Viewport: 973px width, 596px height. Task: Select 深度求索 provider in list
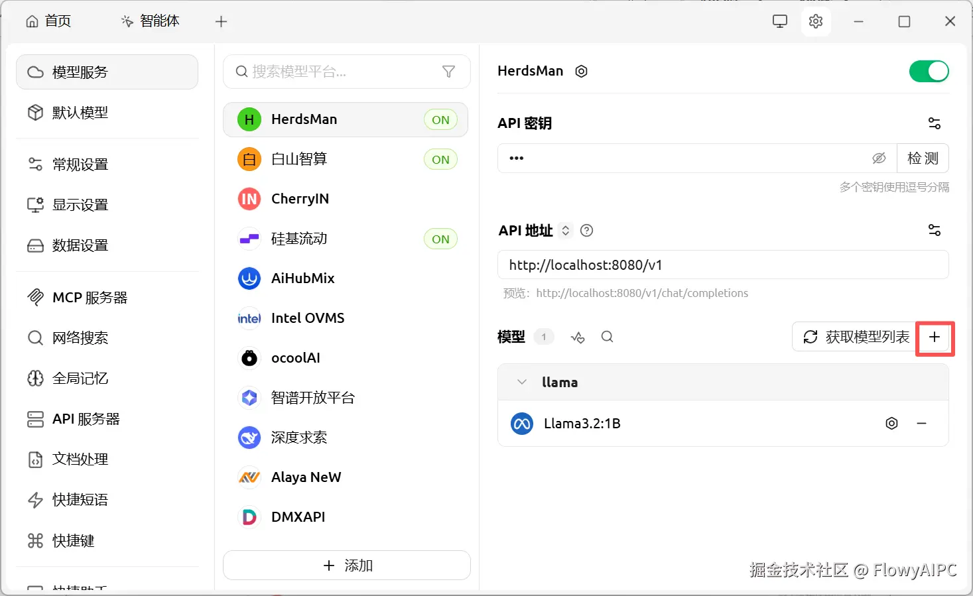pos(346,438)
